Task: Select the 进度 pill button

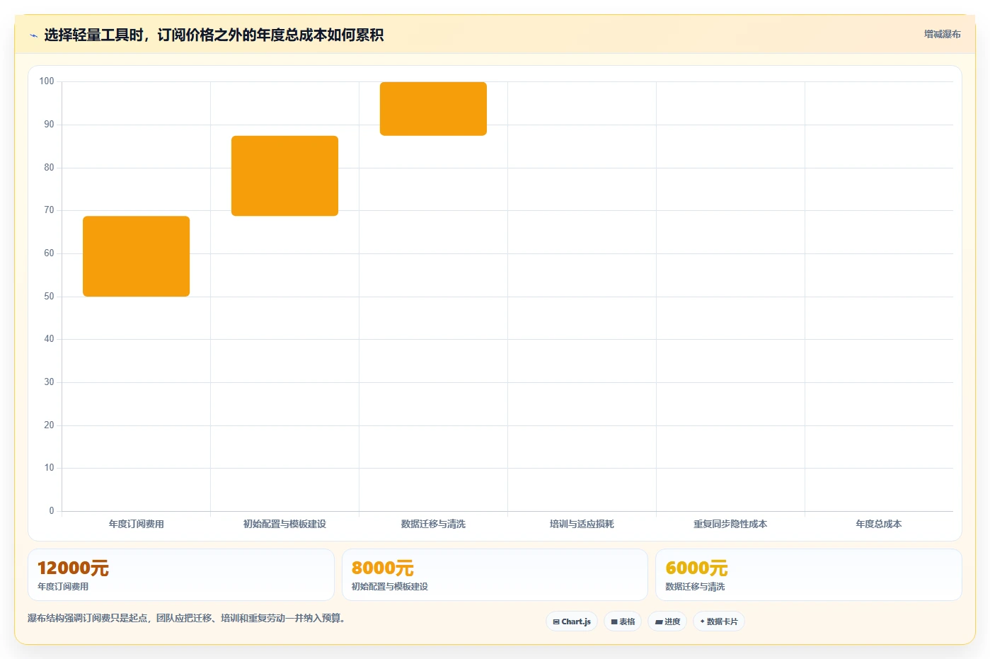Action: click(667, 621)
